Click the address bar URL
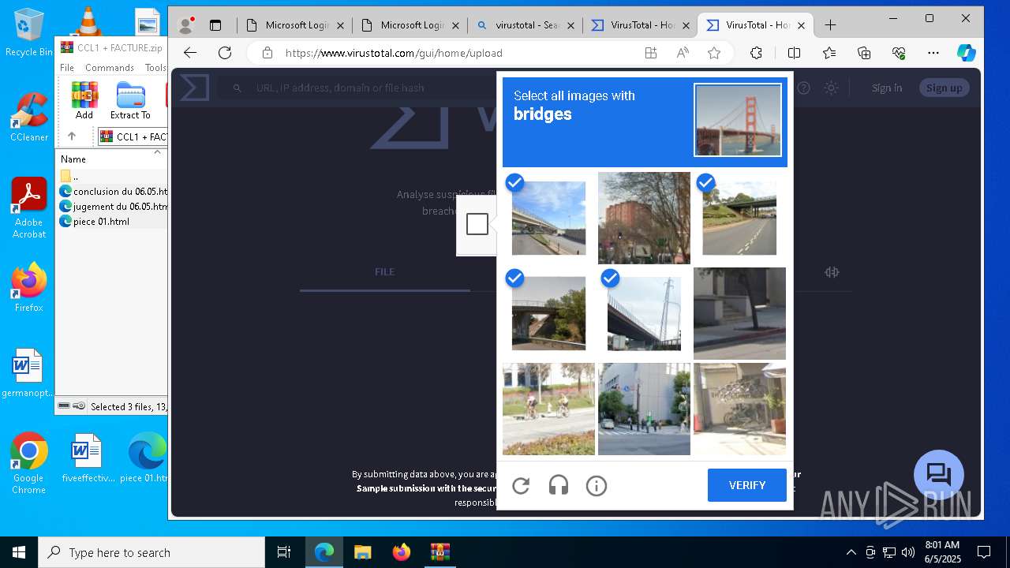Viewport: 1010px width, 568px height. click(x=394, y=53)
